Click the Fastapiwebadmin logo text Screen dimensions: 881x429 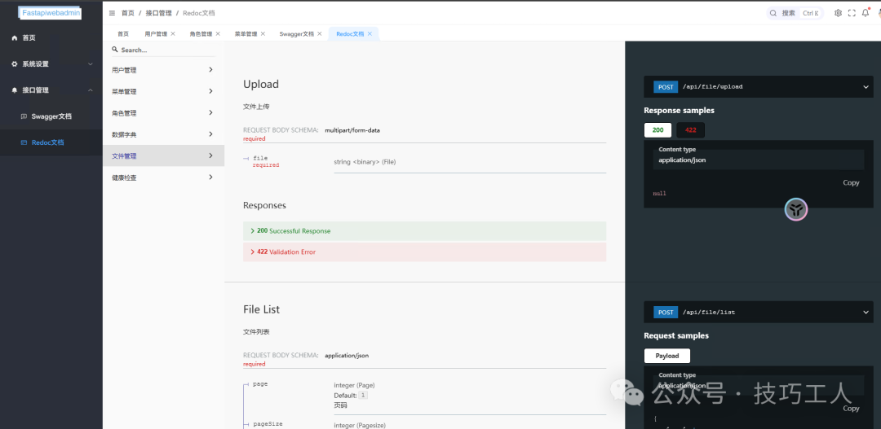point(51,12)
